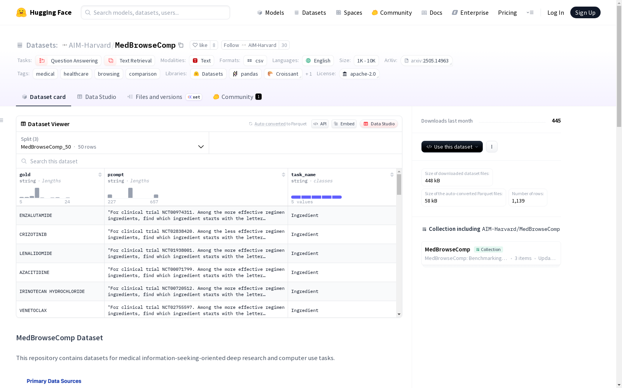Select the Question Answering task tag

[68, 61]
